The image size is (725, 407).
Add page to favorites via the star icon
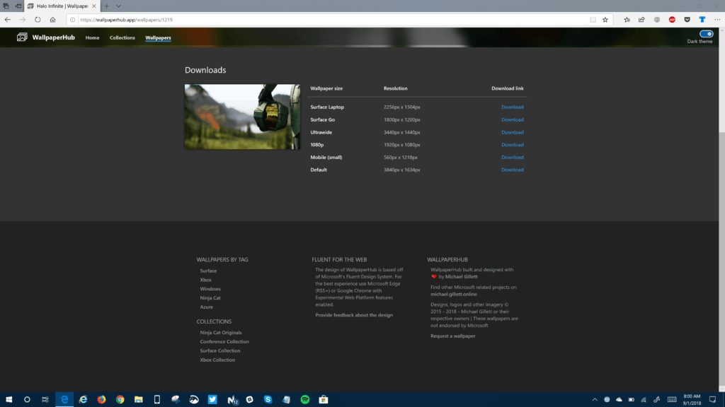(x=605, y=20)
